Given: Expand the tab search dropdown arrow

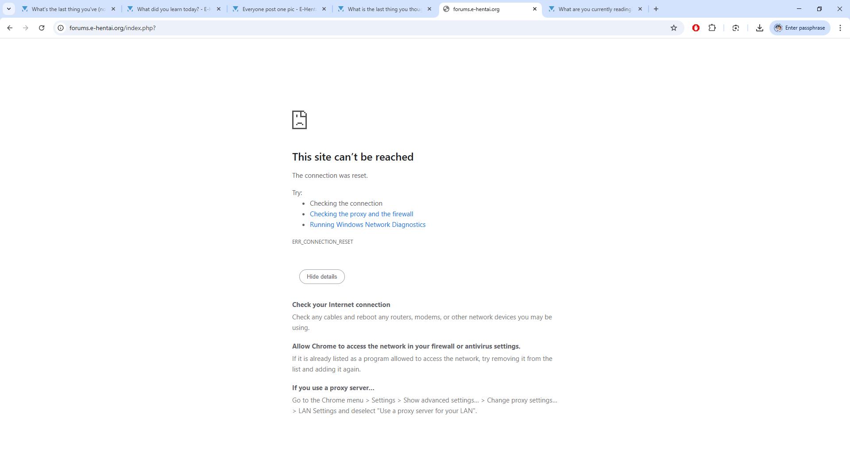Looking at the screenshot, I should coord(8,9).
